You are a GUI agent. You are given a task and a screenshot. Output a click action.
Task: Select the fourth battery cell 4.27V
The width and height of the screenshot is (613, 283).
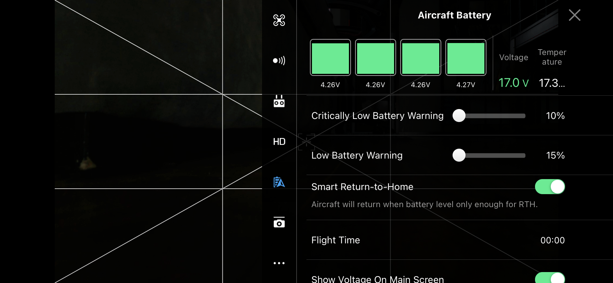coord(466,57)
